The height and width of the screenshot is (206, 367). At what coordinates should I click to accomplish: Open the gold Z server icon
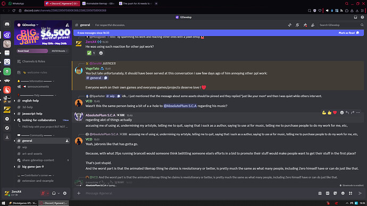click(x=7, y=109)
